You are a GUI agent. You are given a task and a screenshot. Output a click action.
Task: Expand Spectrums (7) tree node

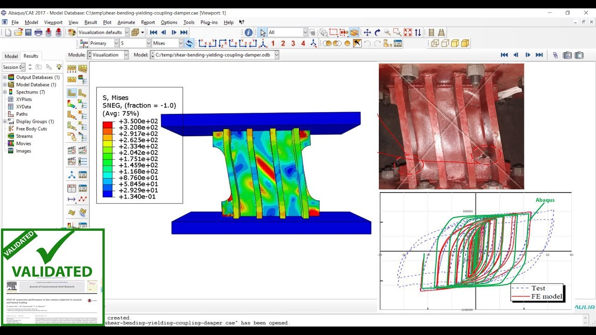5,92
